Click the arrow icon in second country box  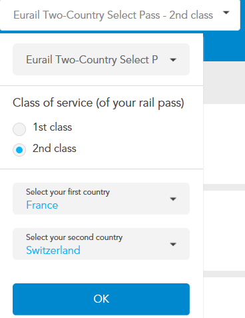pyautogui.click(x=173, y=244)
